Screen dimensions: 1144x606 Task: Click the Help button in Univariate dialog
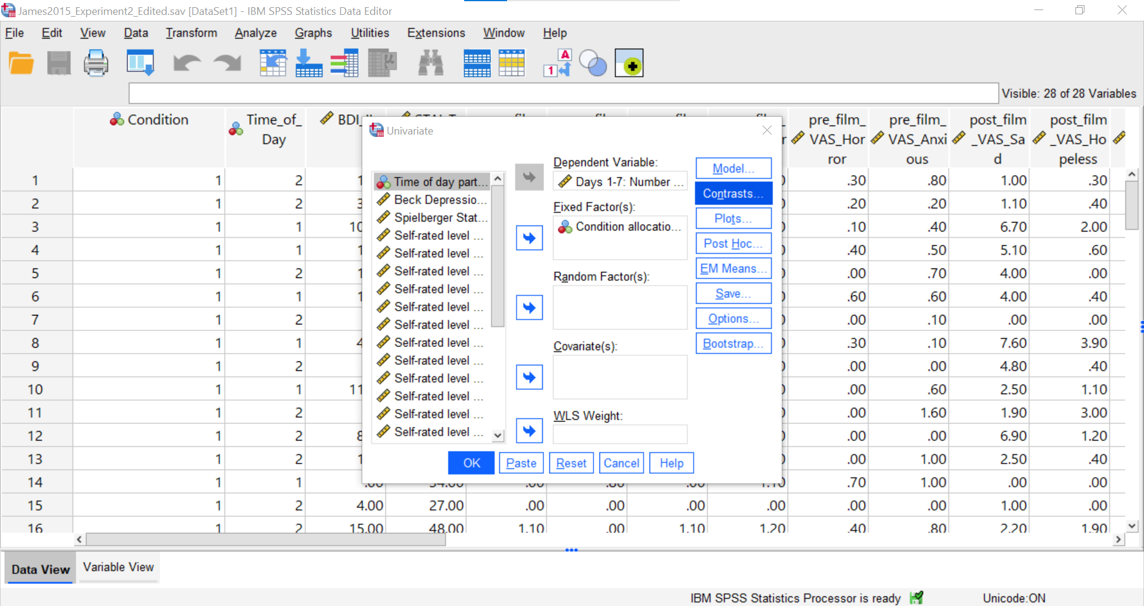(672, 463)
